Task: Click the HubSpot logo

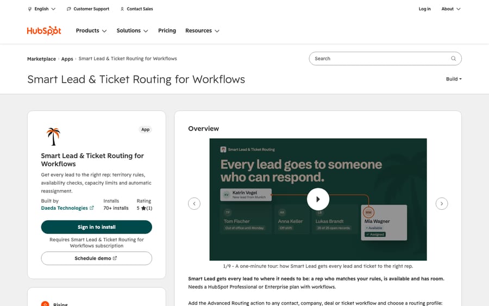Action: tap(44, 30)
